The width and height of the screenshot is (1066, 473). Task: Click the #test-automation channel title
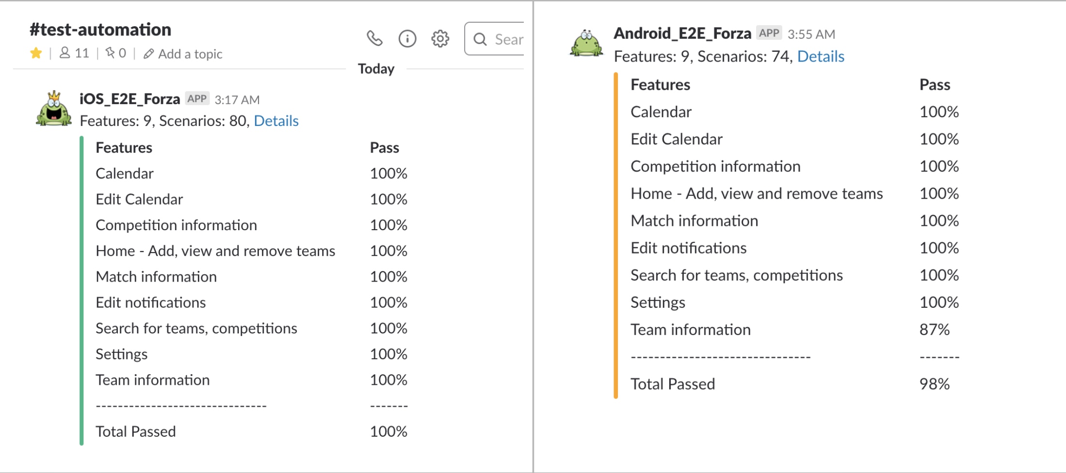[x=100, y=30]
